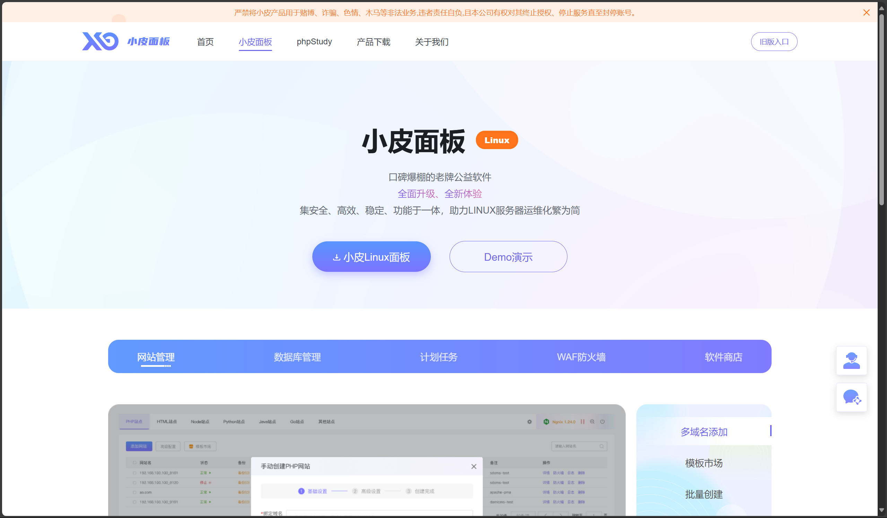This screenshot has height=518, width=887.
Task: Click the settings gear in the panel preview
Action: [x=529, y=422]
